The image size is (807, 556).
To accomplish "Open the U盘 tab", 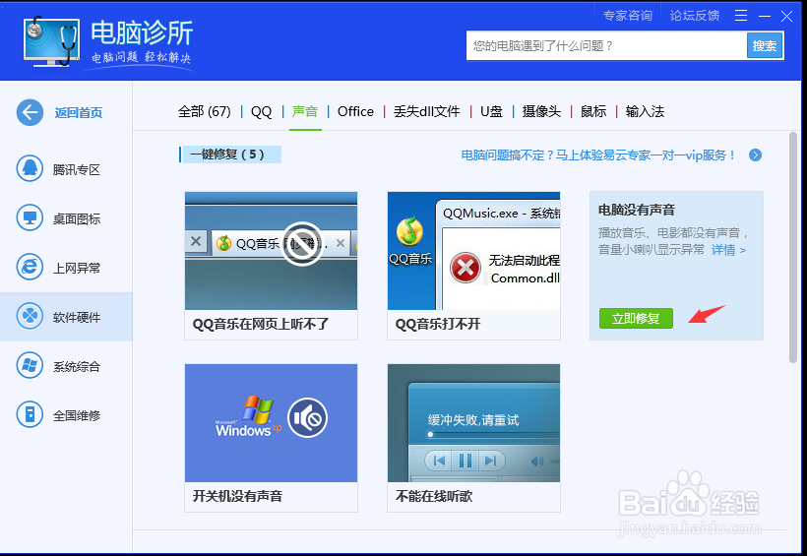I will [x=491, y=111].
